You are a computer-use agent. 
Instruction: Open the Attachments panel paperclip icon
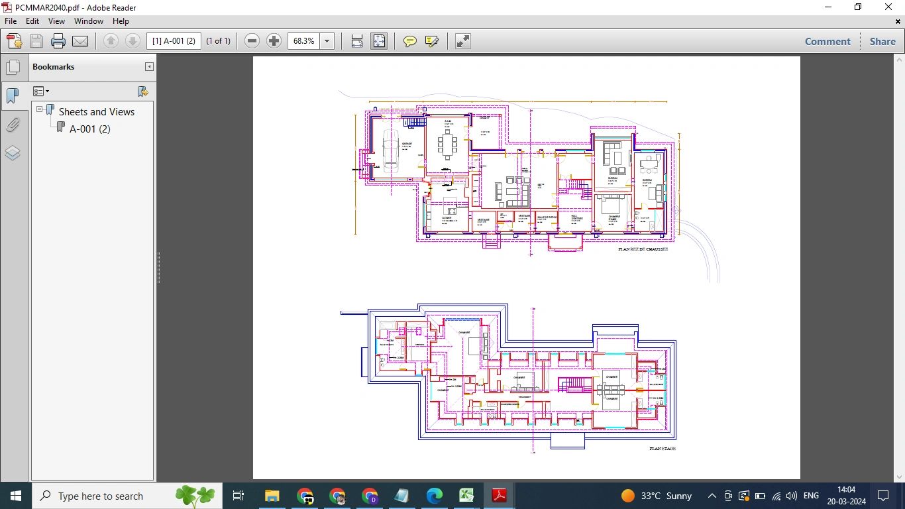13,125
